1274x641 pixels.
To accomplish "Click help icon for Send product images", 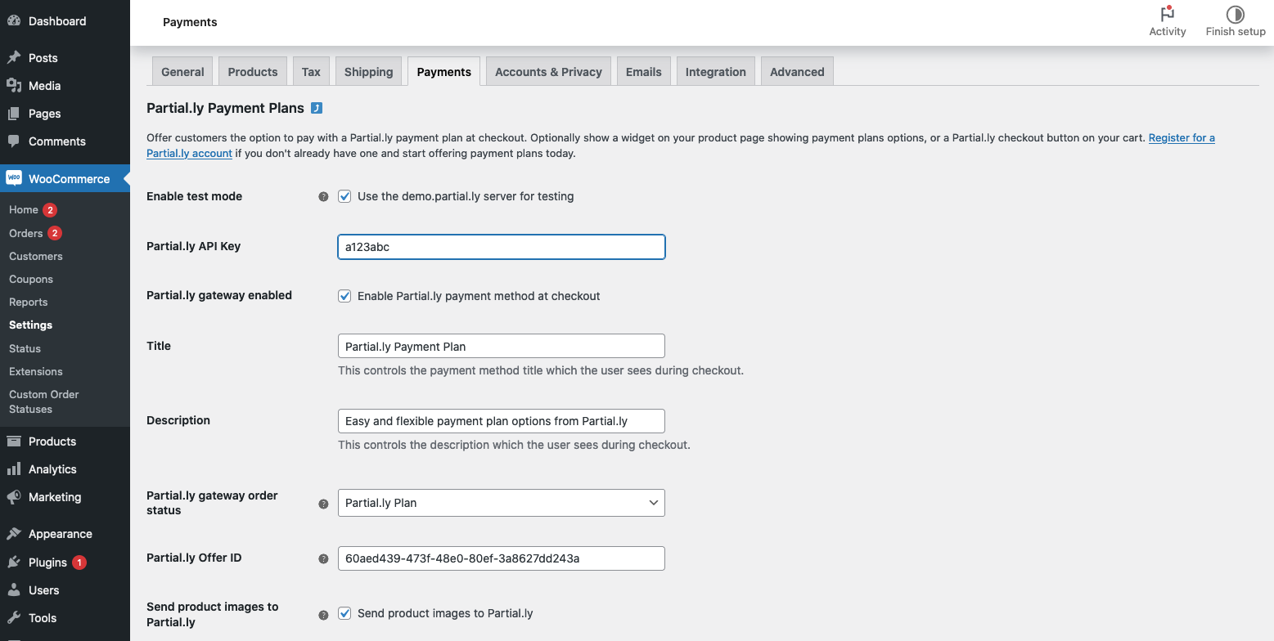I will pyautogui.click(x=323, y=615).
